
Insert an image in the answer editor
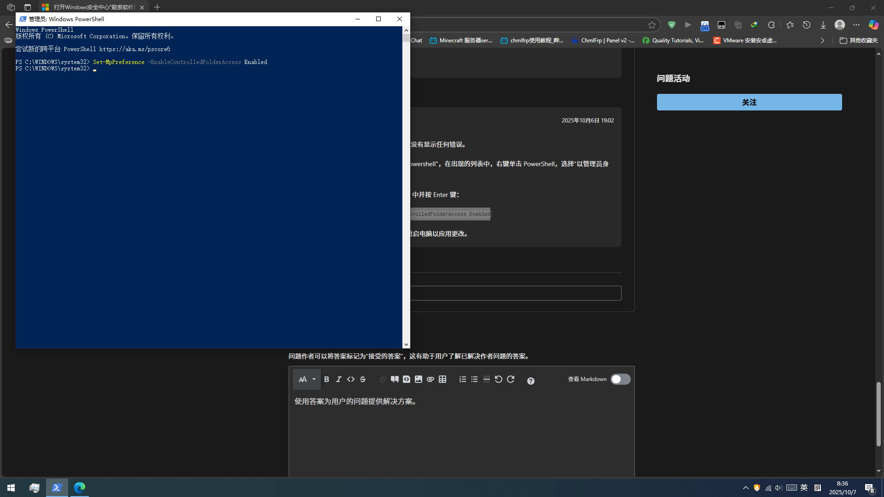point(418,379)
